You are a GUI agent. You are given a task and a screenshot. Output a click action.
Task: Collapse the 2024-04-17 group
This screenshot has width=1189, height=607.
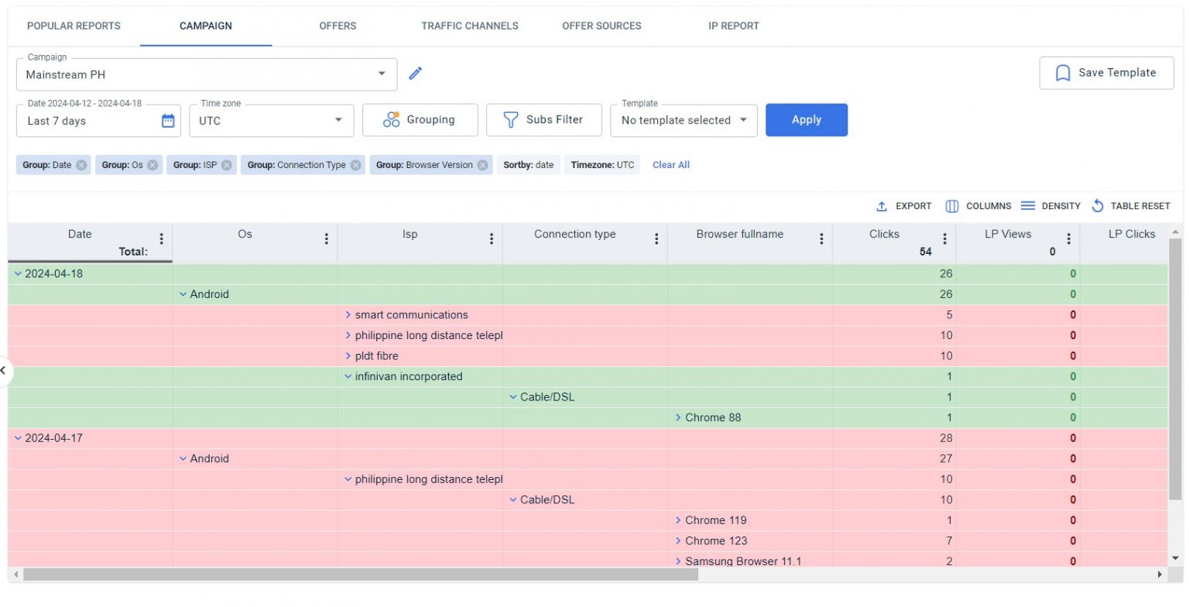pyautogui.click(x=19, y=437)
